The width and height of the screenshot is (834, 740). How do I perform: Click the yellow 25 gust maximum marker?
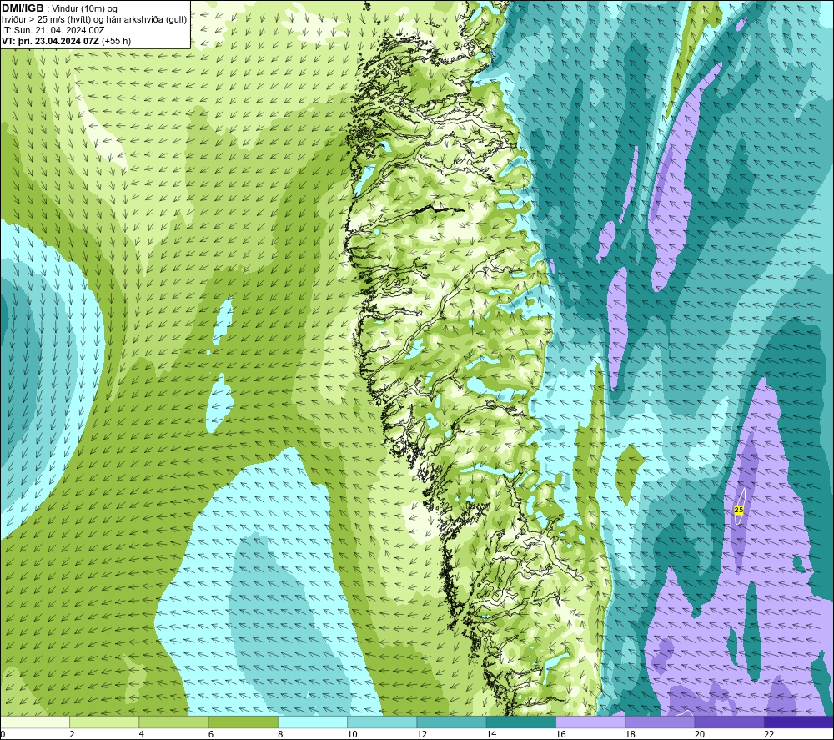738,510
